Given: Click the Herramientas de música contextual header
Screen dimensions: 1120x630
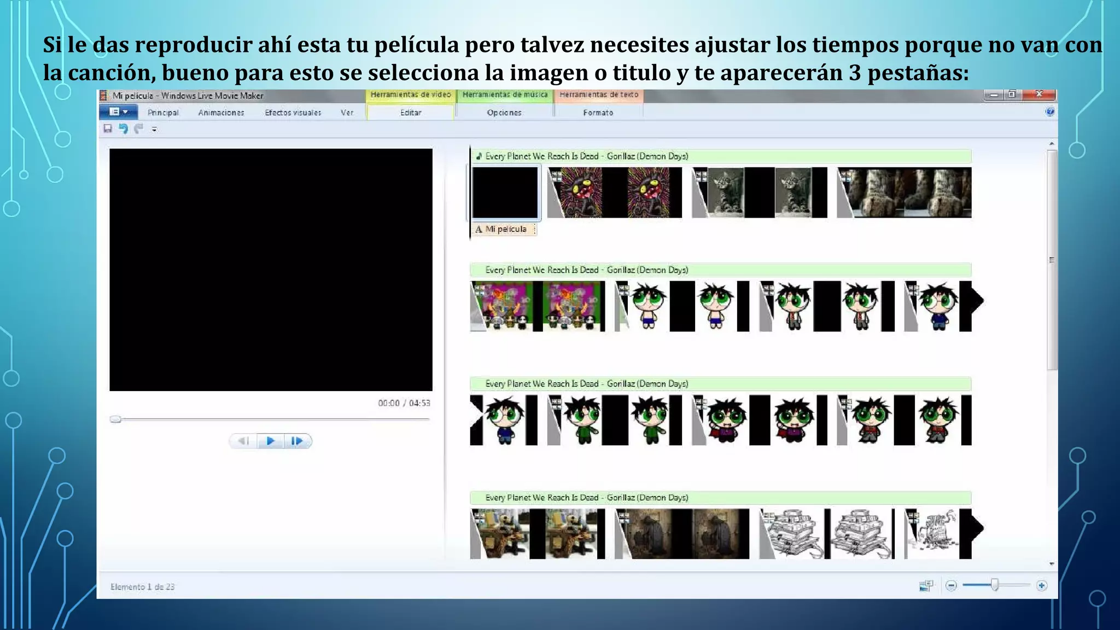Looking at the screenshot, I should pyautogui.click(x=505, y=95).
